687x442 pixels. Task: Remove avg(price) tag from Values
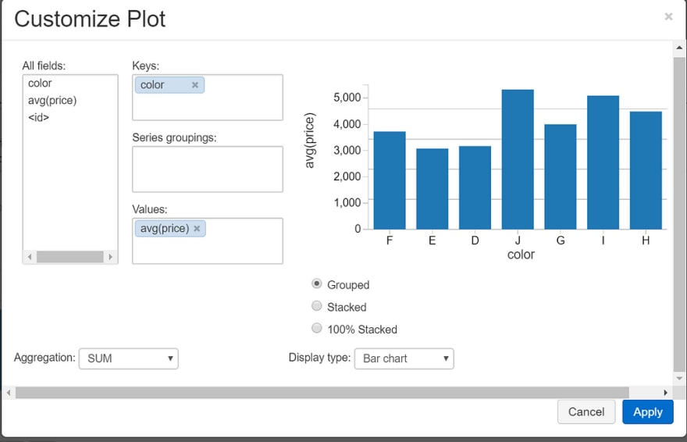pyautogui.click(x=197, y=228)
